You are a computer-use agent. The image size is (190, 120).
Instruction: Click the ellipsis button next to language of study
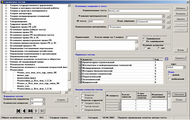168,22
